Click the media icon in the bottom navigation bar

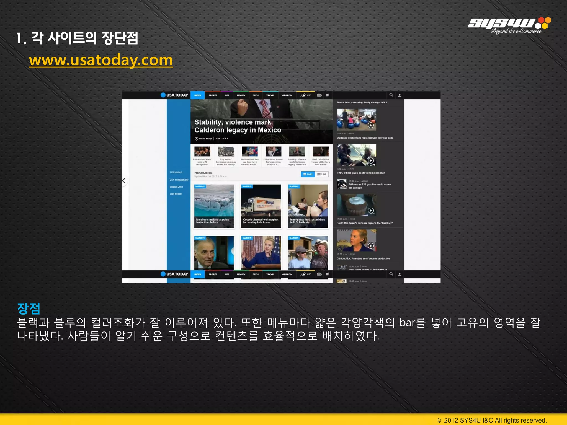coord(319,274)
